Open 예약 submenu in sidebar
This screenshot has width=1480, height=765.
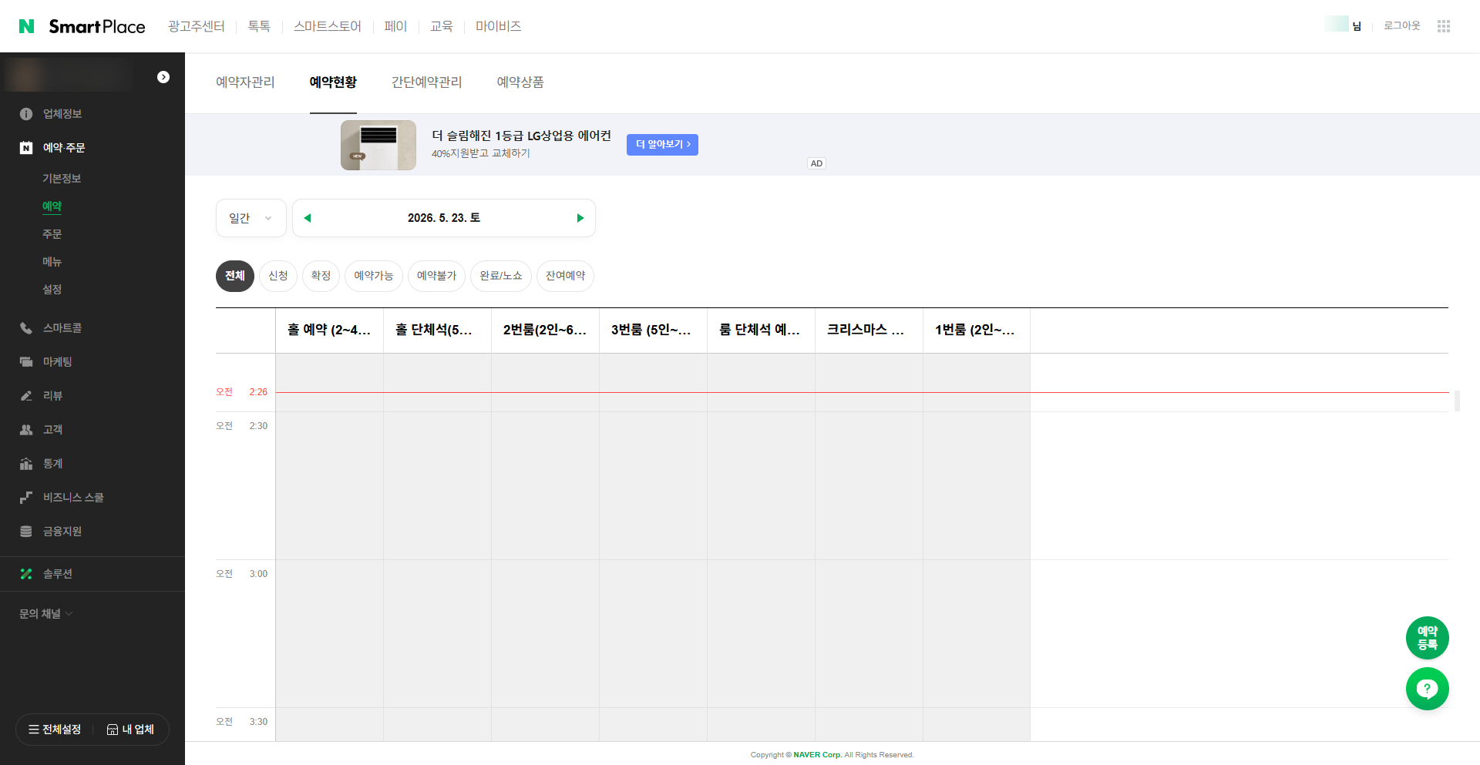(52, 206)
